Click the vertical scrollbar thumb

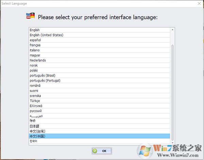tap(172, 93)
